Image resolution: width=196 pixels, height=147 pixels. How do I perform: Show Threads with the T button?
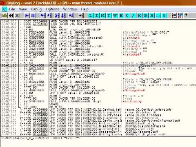[x=109, y=16]
